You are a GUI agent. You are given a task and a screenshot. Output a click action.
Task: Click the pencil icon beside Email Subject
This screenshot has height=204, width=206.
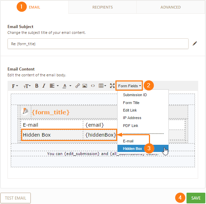(195, 43)
